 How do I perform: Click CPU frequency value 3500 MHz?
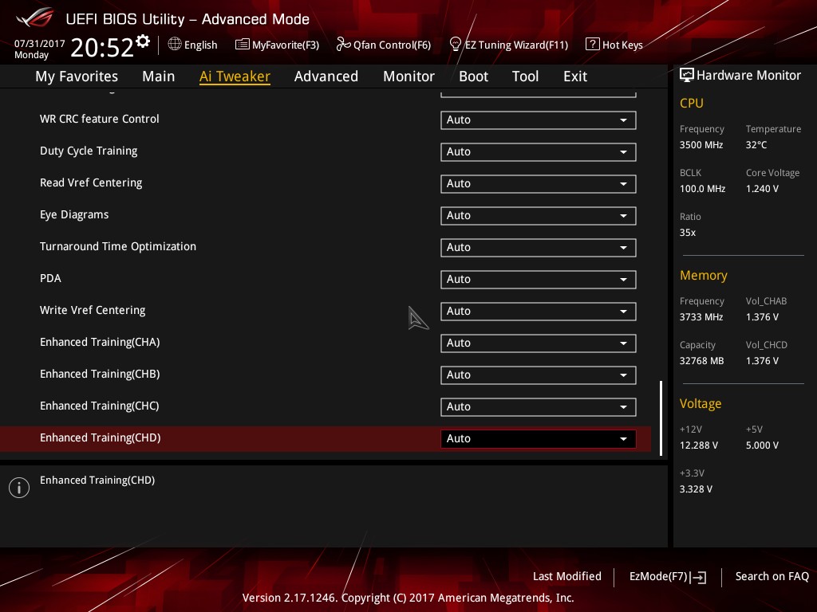point(701,145)
